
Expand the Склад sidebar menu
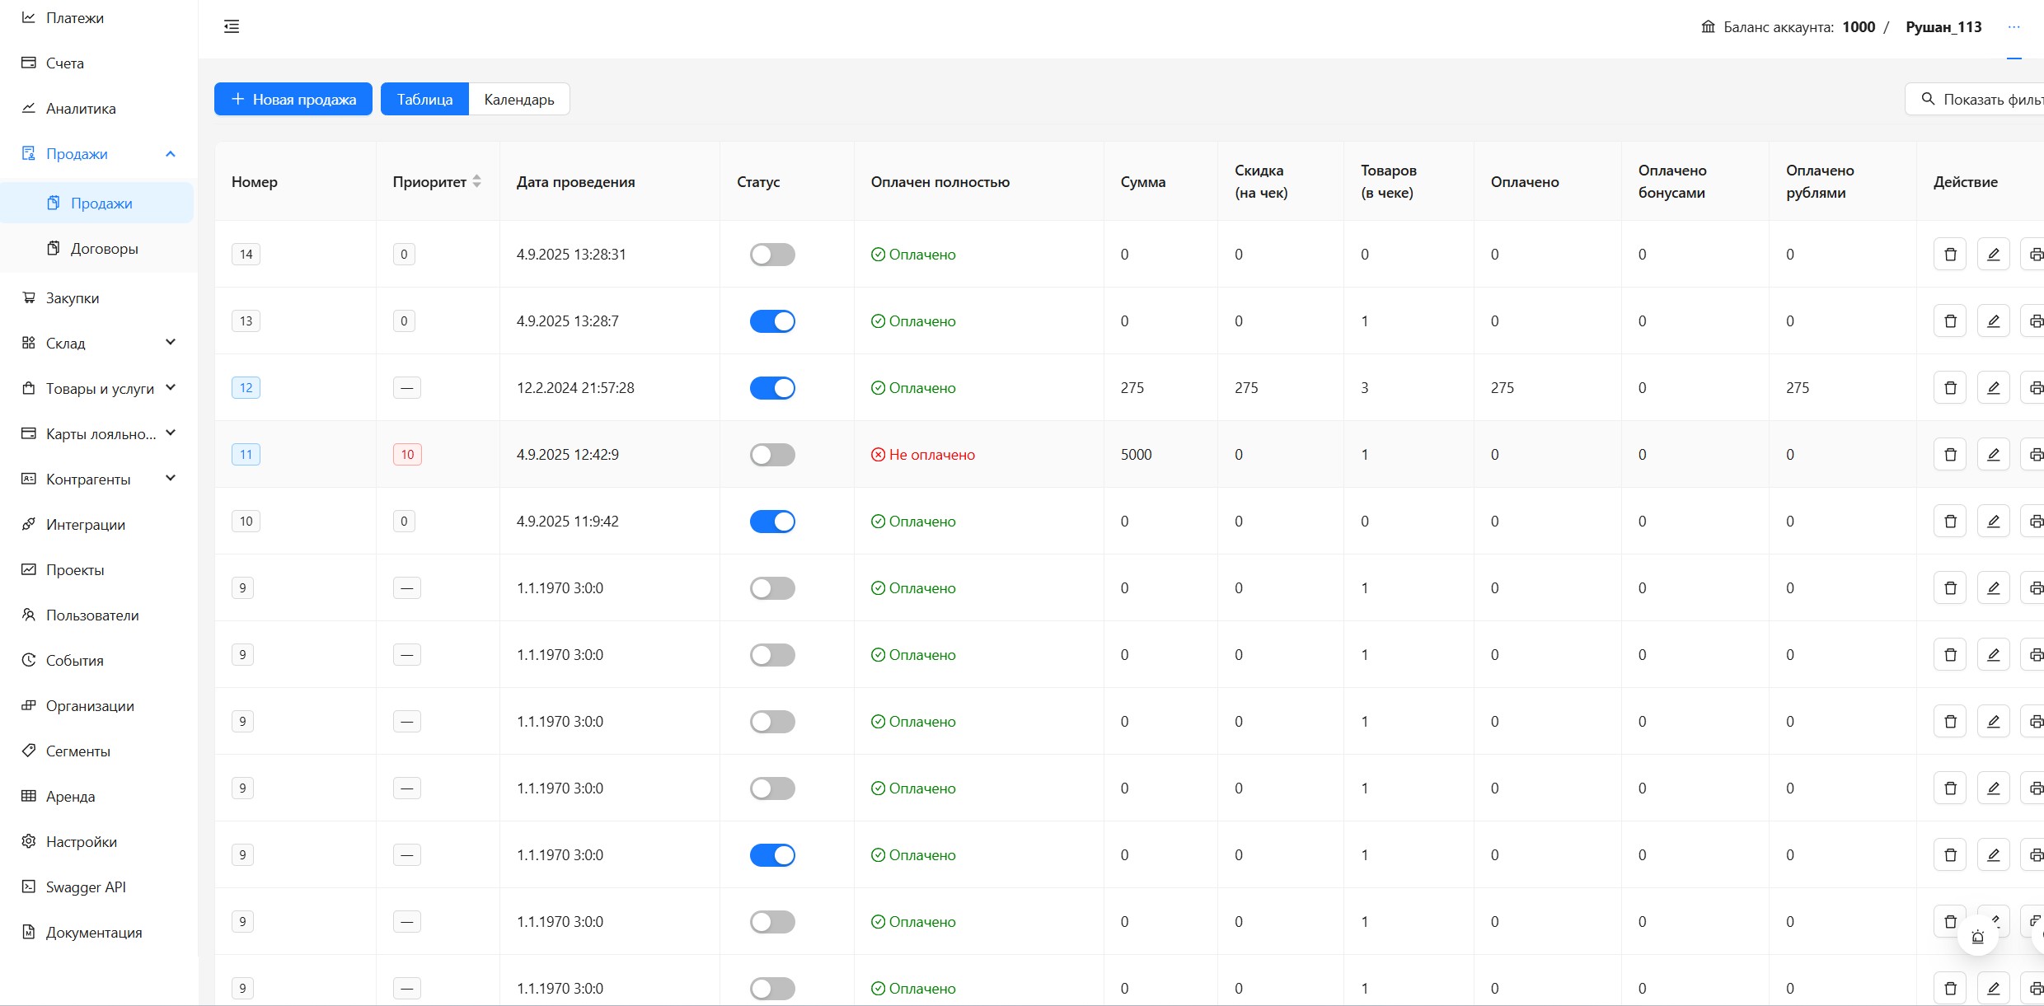[x=171, y=343]
